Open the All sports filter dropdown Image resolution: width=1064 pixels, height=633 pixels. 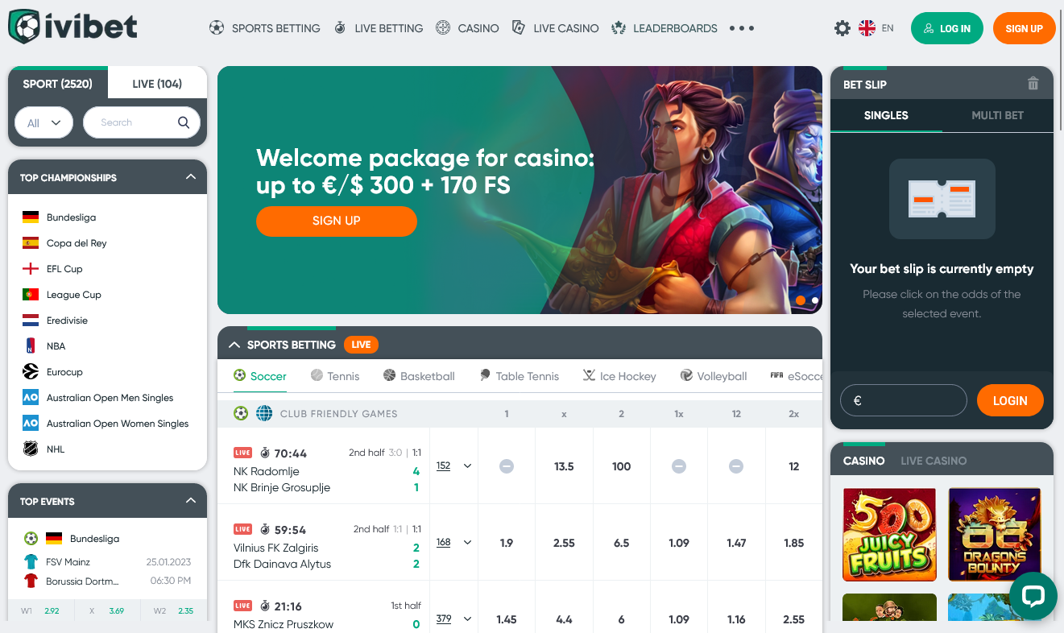pos(44,122)
